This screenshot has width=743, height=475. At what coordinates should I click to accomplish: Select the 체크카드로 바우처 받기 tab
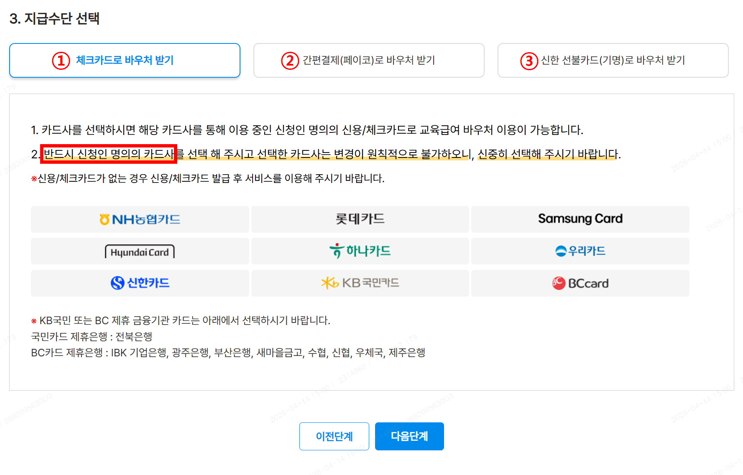pyautogui.click(x=125, y=60)
